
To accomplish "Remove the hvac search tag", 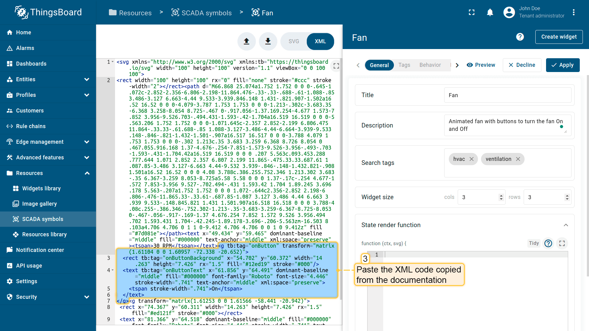I will (472, 159).
